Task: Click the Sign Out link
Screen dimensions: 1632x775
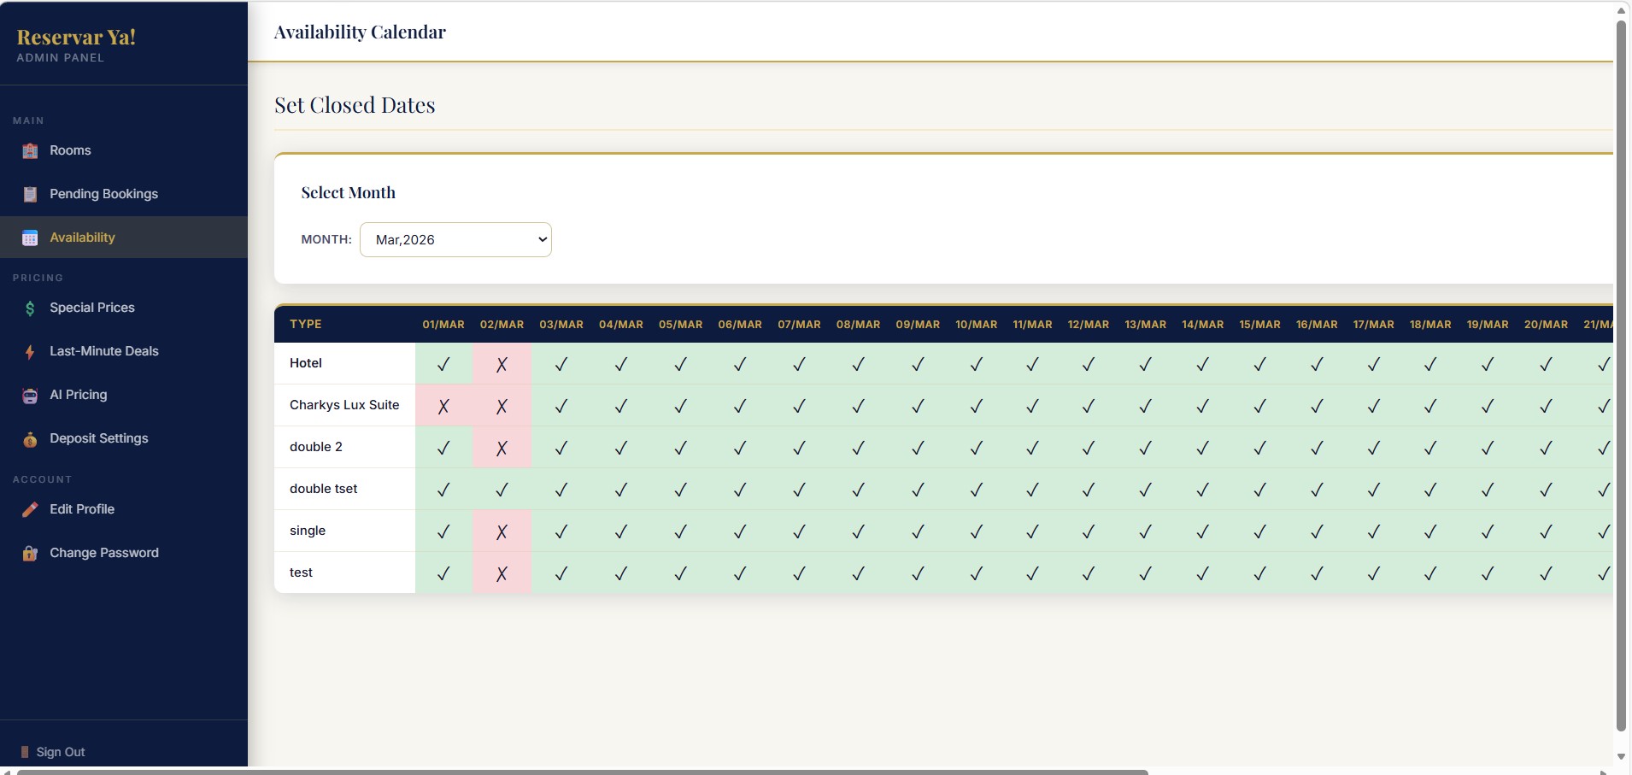Action: click(x=60, y=752)
